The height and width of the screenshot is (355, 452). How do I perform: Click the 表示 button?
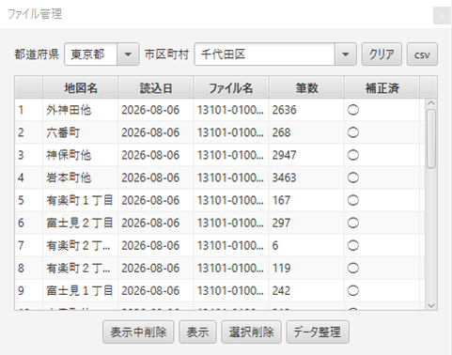click(197, 332)
